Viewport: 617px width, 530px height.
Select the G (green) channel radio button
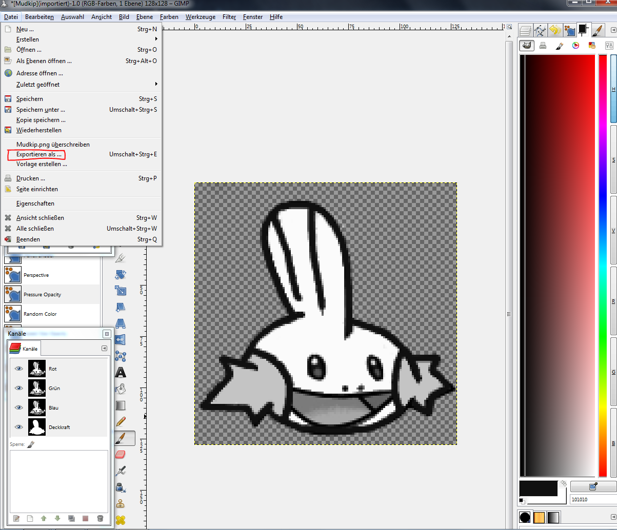tap(614, 371)
